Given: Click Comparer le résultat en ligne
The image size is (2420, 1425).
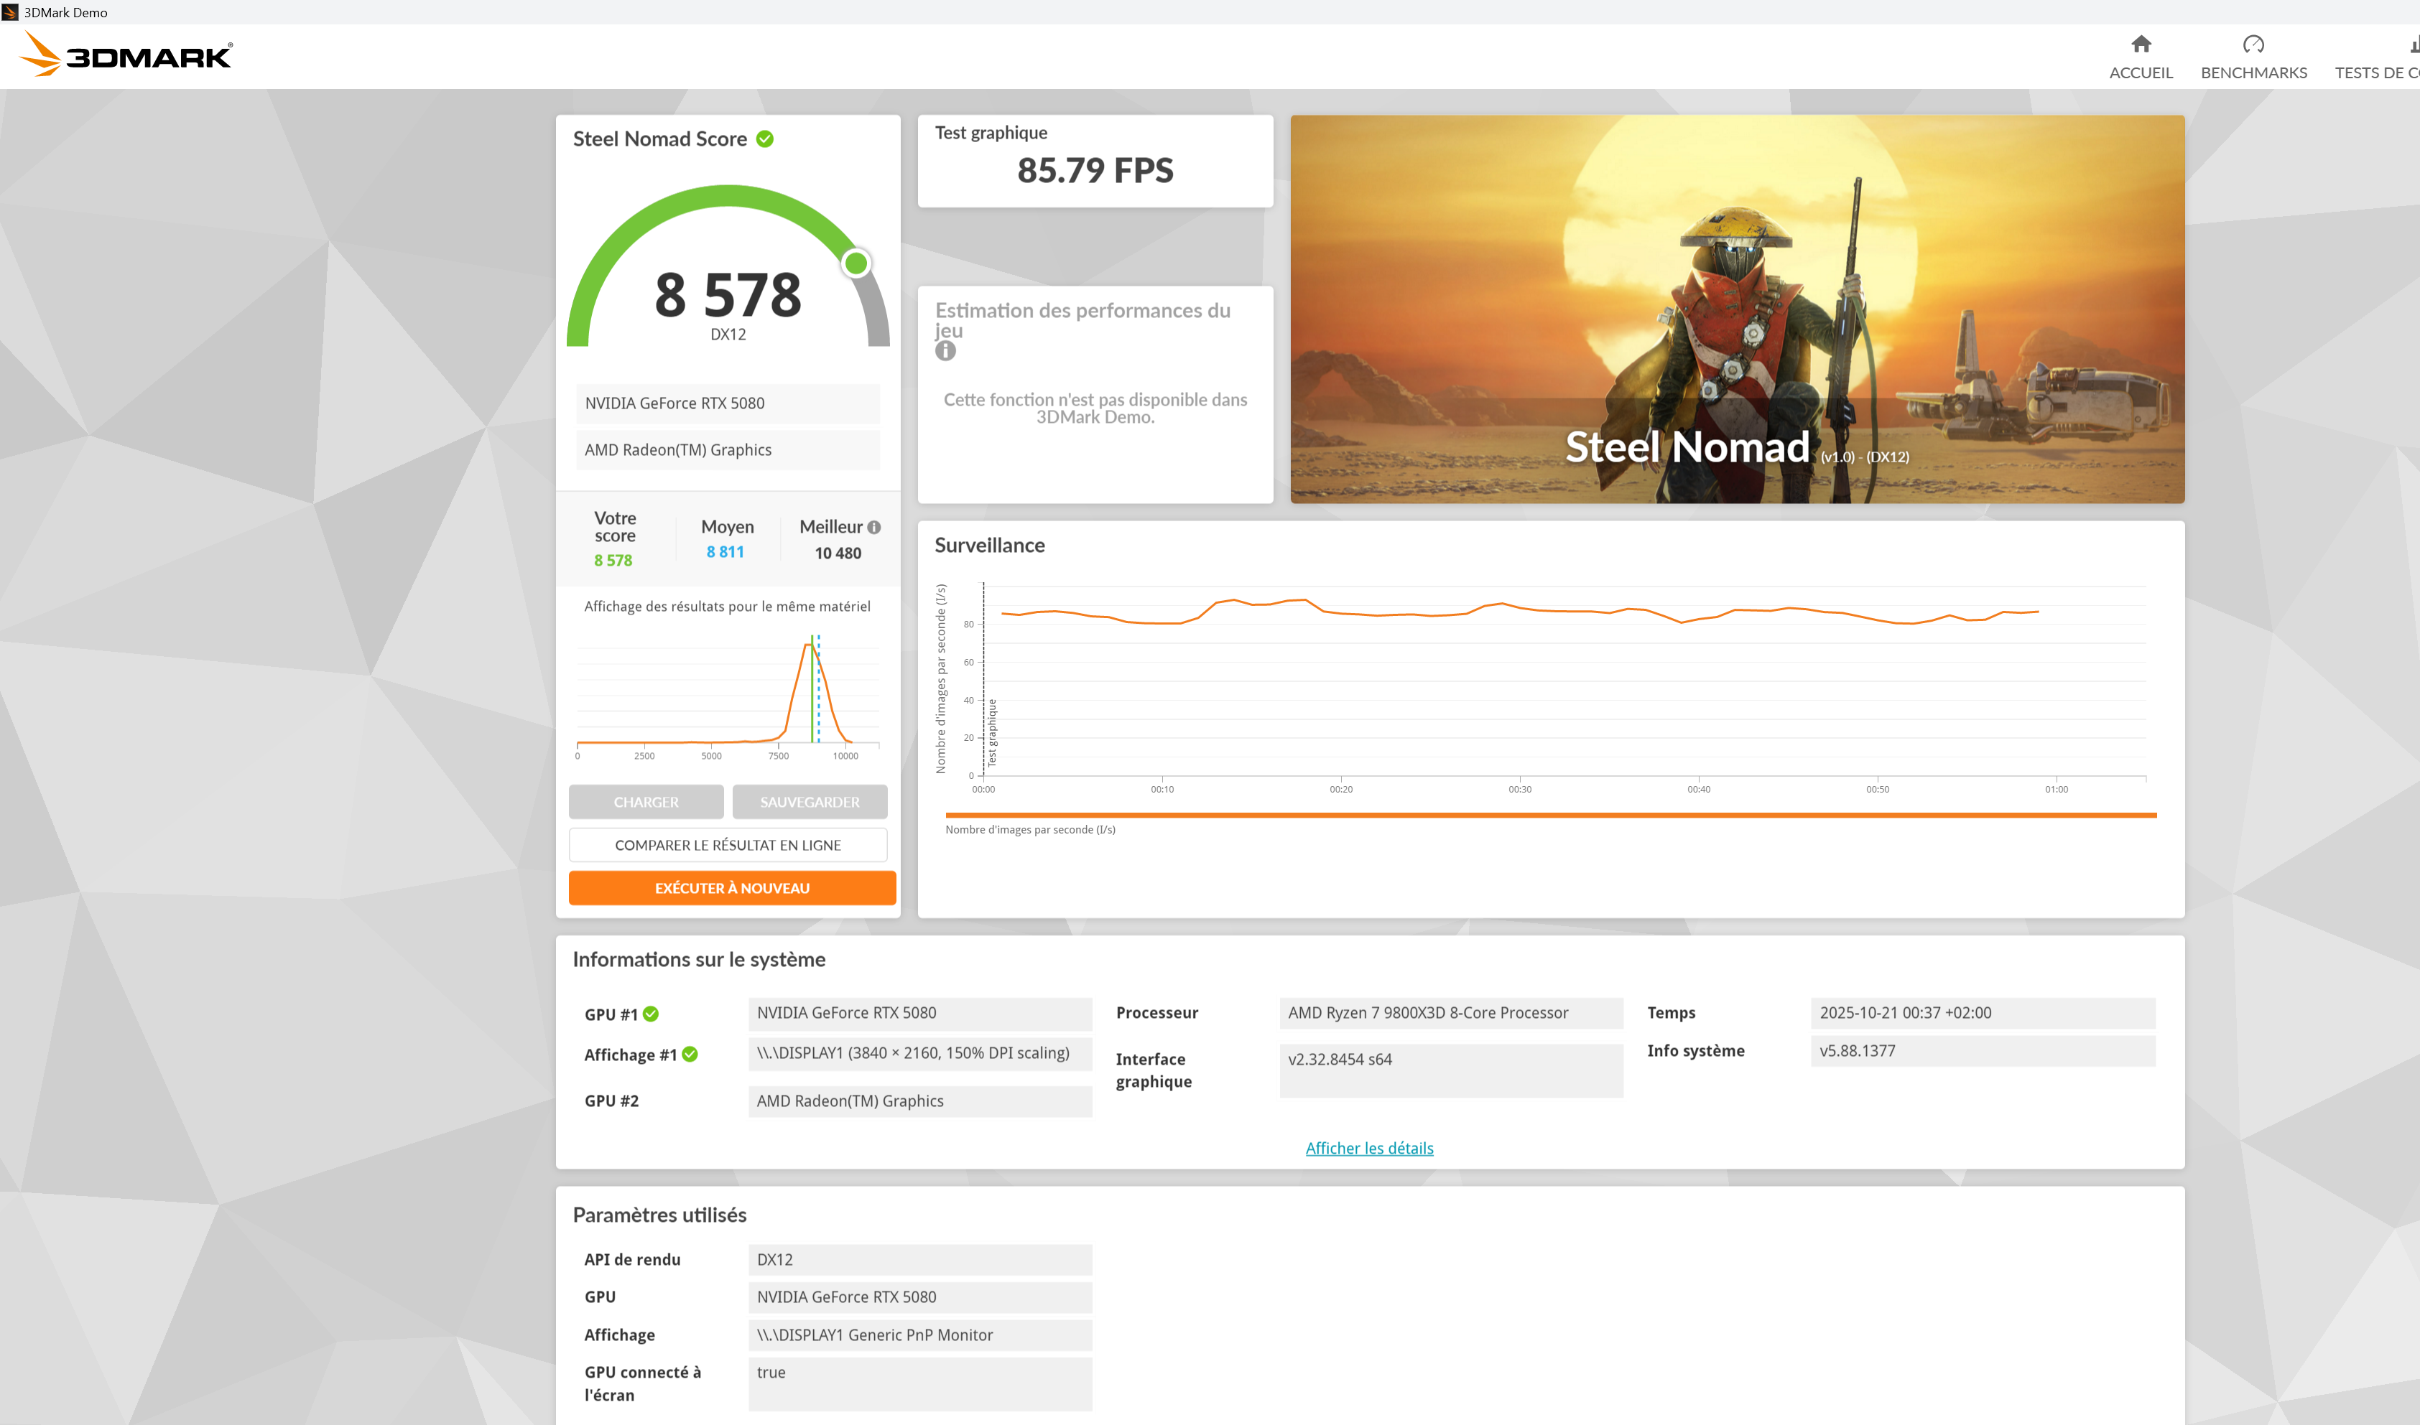Looking at the screenshot, I should click(727, 845).
